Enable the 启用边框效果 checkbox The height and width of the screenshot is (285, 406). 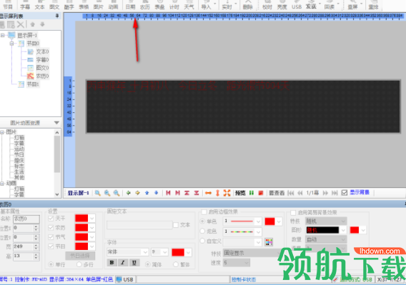click(204, 212)
